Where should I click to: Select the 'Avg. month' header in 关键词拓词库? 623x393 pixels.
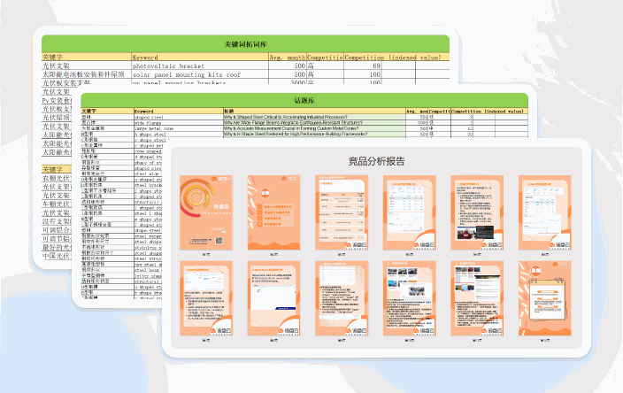(x=288, y=58)
